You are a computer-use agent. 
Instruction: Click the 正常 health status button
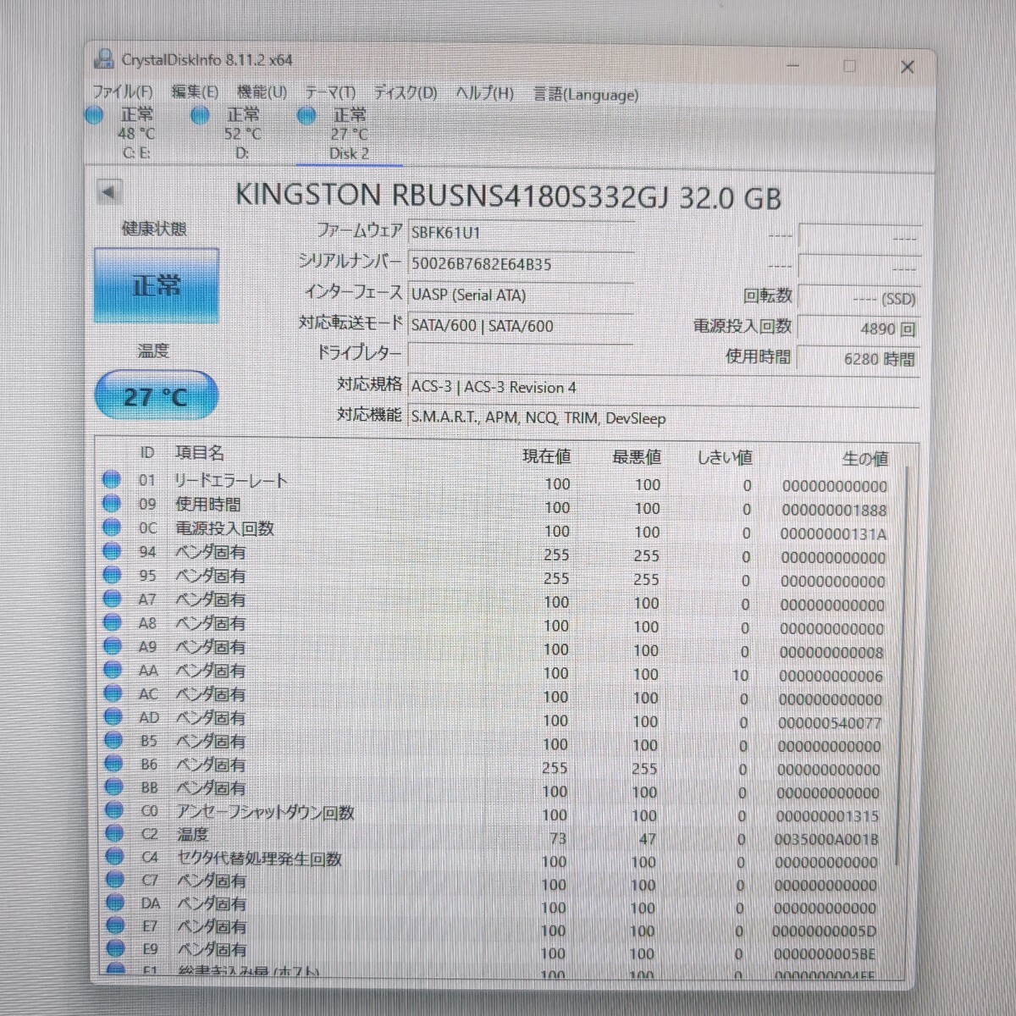157,286
